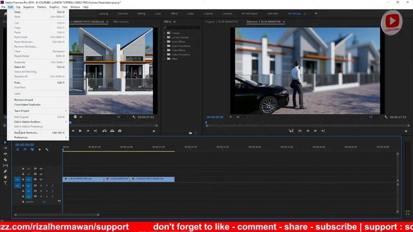Expand the Audio Effects folder
413x232 pixels.
click(165, 41)
